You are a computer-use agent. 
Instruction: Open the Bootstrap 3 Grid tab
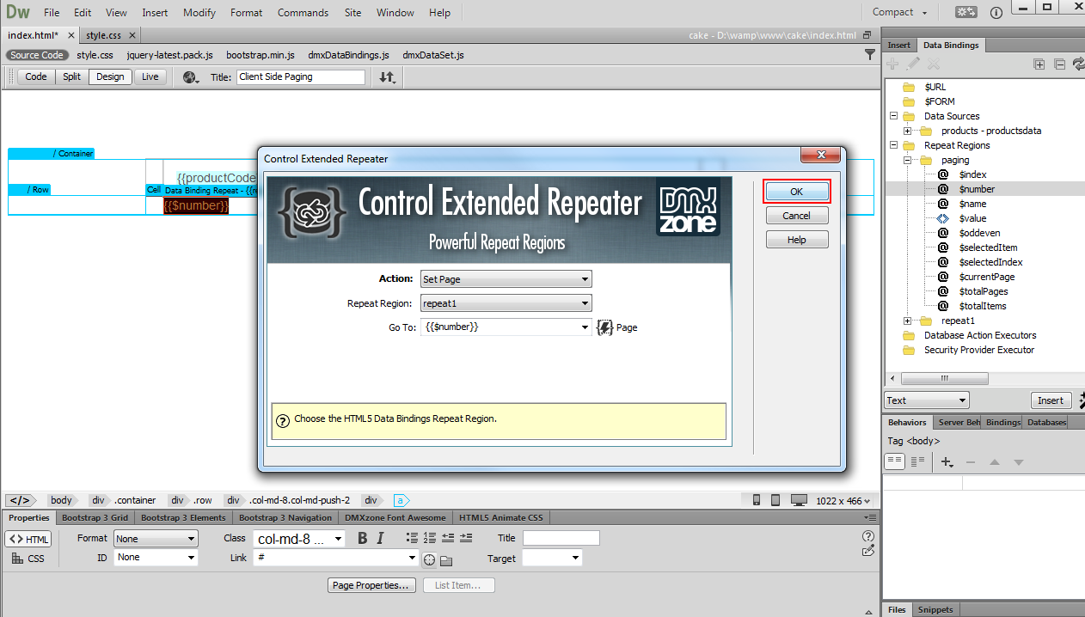coord(95,517)
